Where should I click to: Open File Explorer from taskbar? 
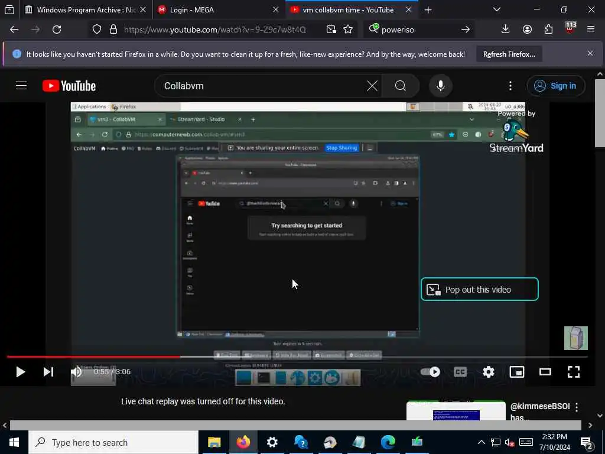pos(214,442)
